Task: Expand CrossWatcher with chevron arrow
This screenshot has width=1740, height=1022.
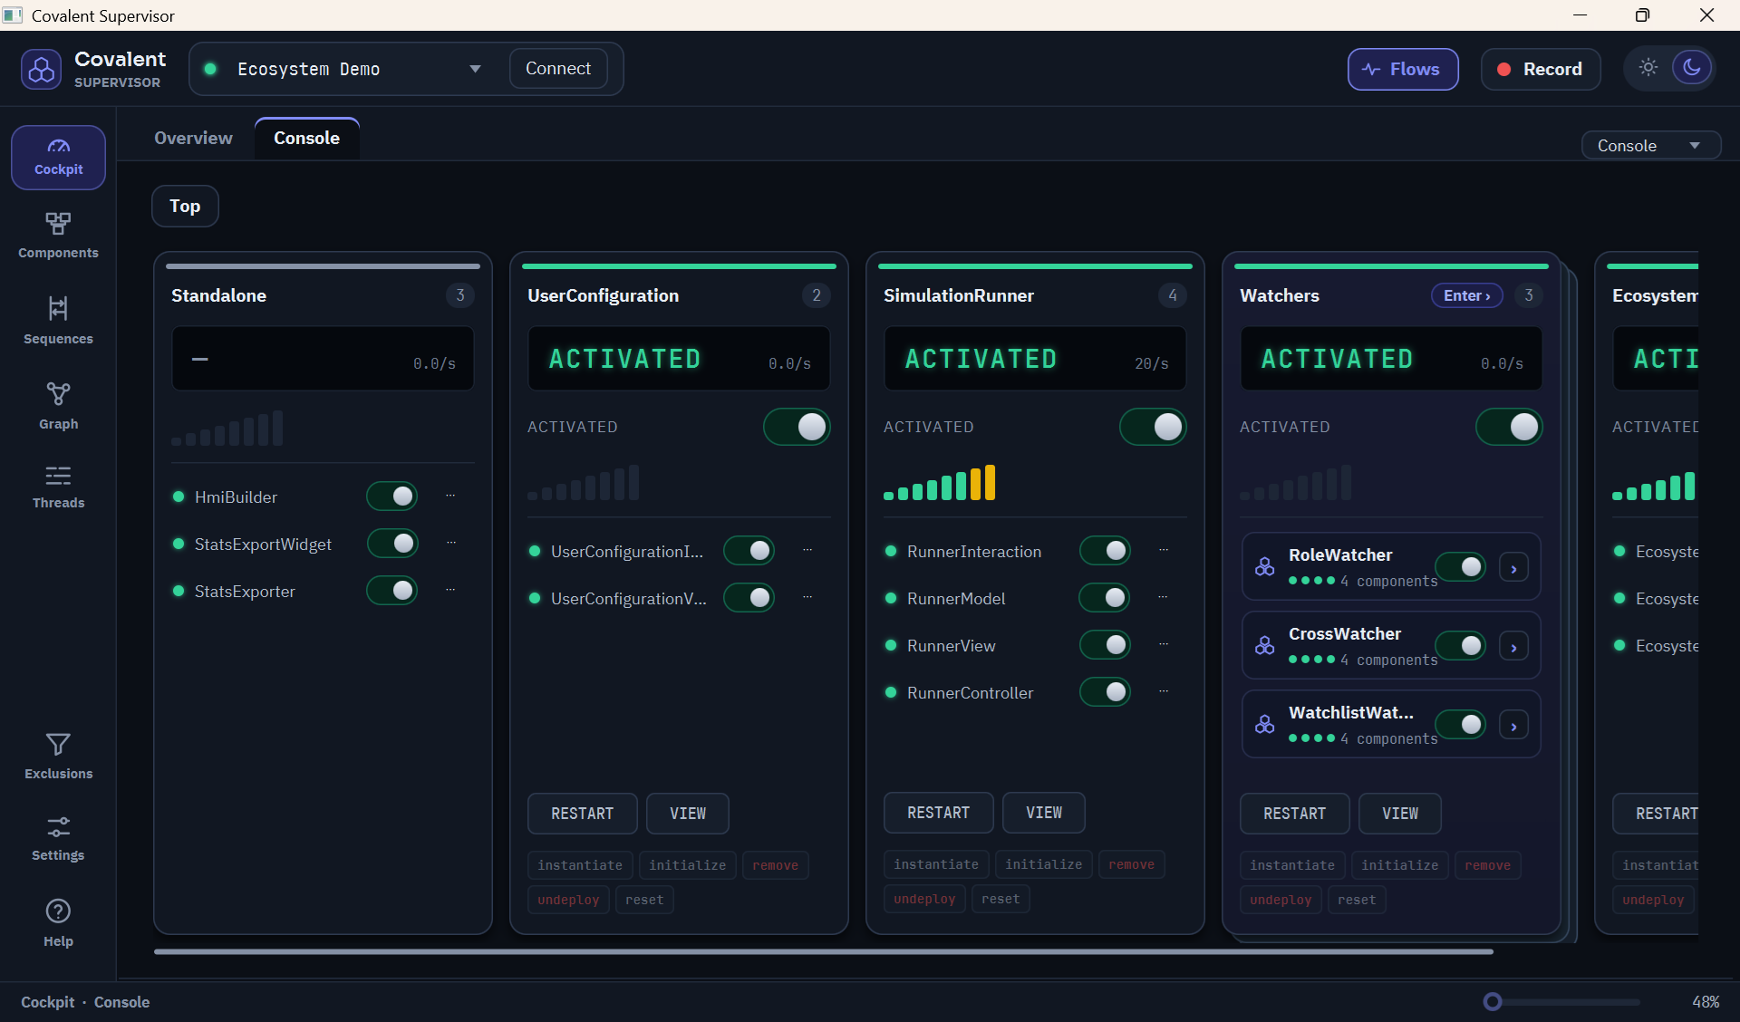Action: (x=1513, y=647)
